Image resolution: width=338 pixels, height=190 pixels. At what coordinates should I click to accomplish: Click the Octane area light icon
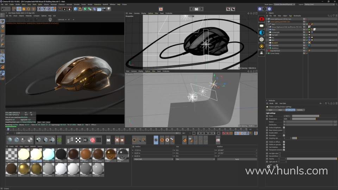click(262, 26)
